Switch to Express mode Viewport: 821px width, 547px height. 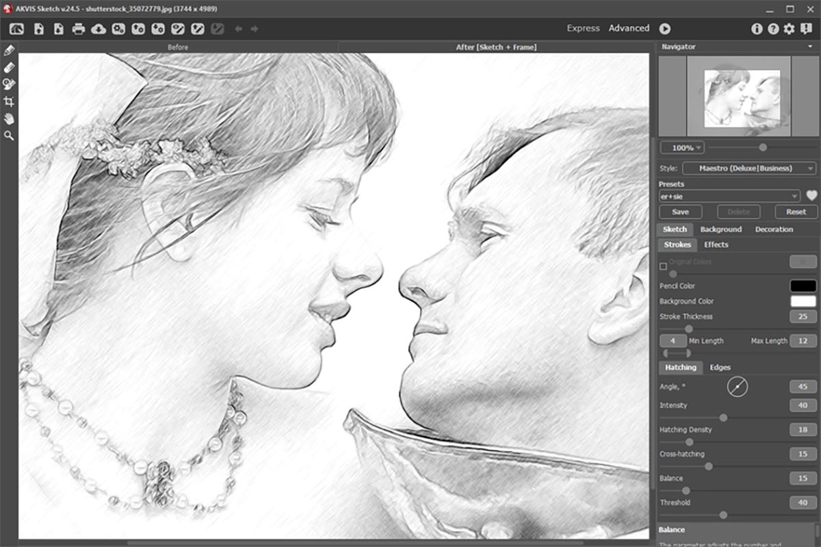pyautogui.click(x=583, y=28)
